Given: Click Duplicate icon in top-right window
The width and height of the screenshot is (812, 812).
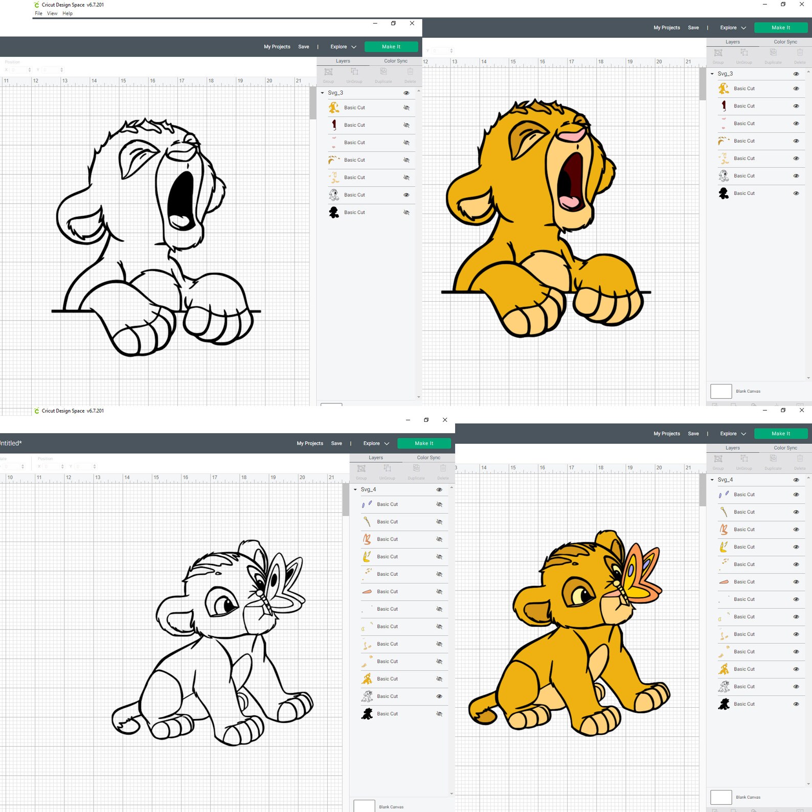Looking at the screenshot, I should point(773,53).
